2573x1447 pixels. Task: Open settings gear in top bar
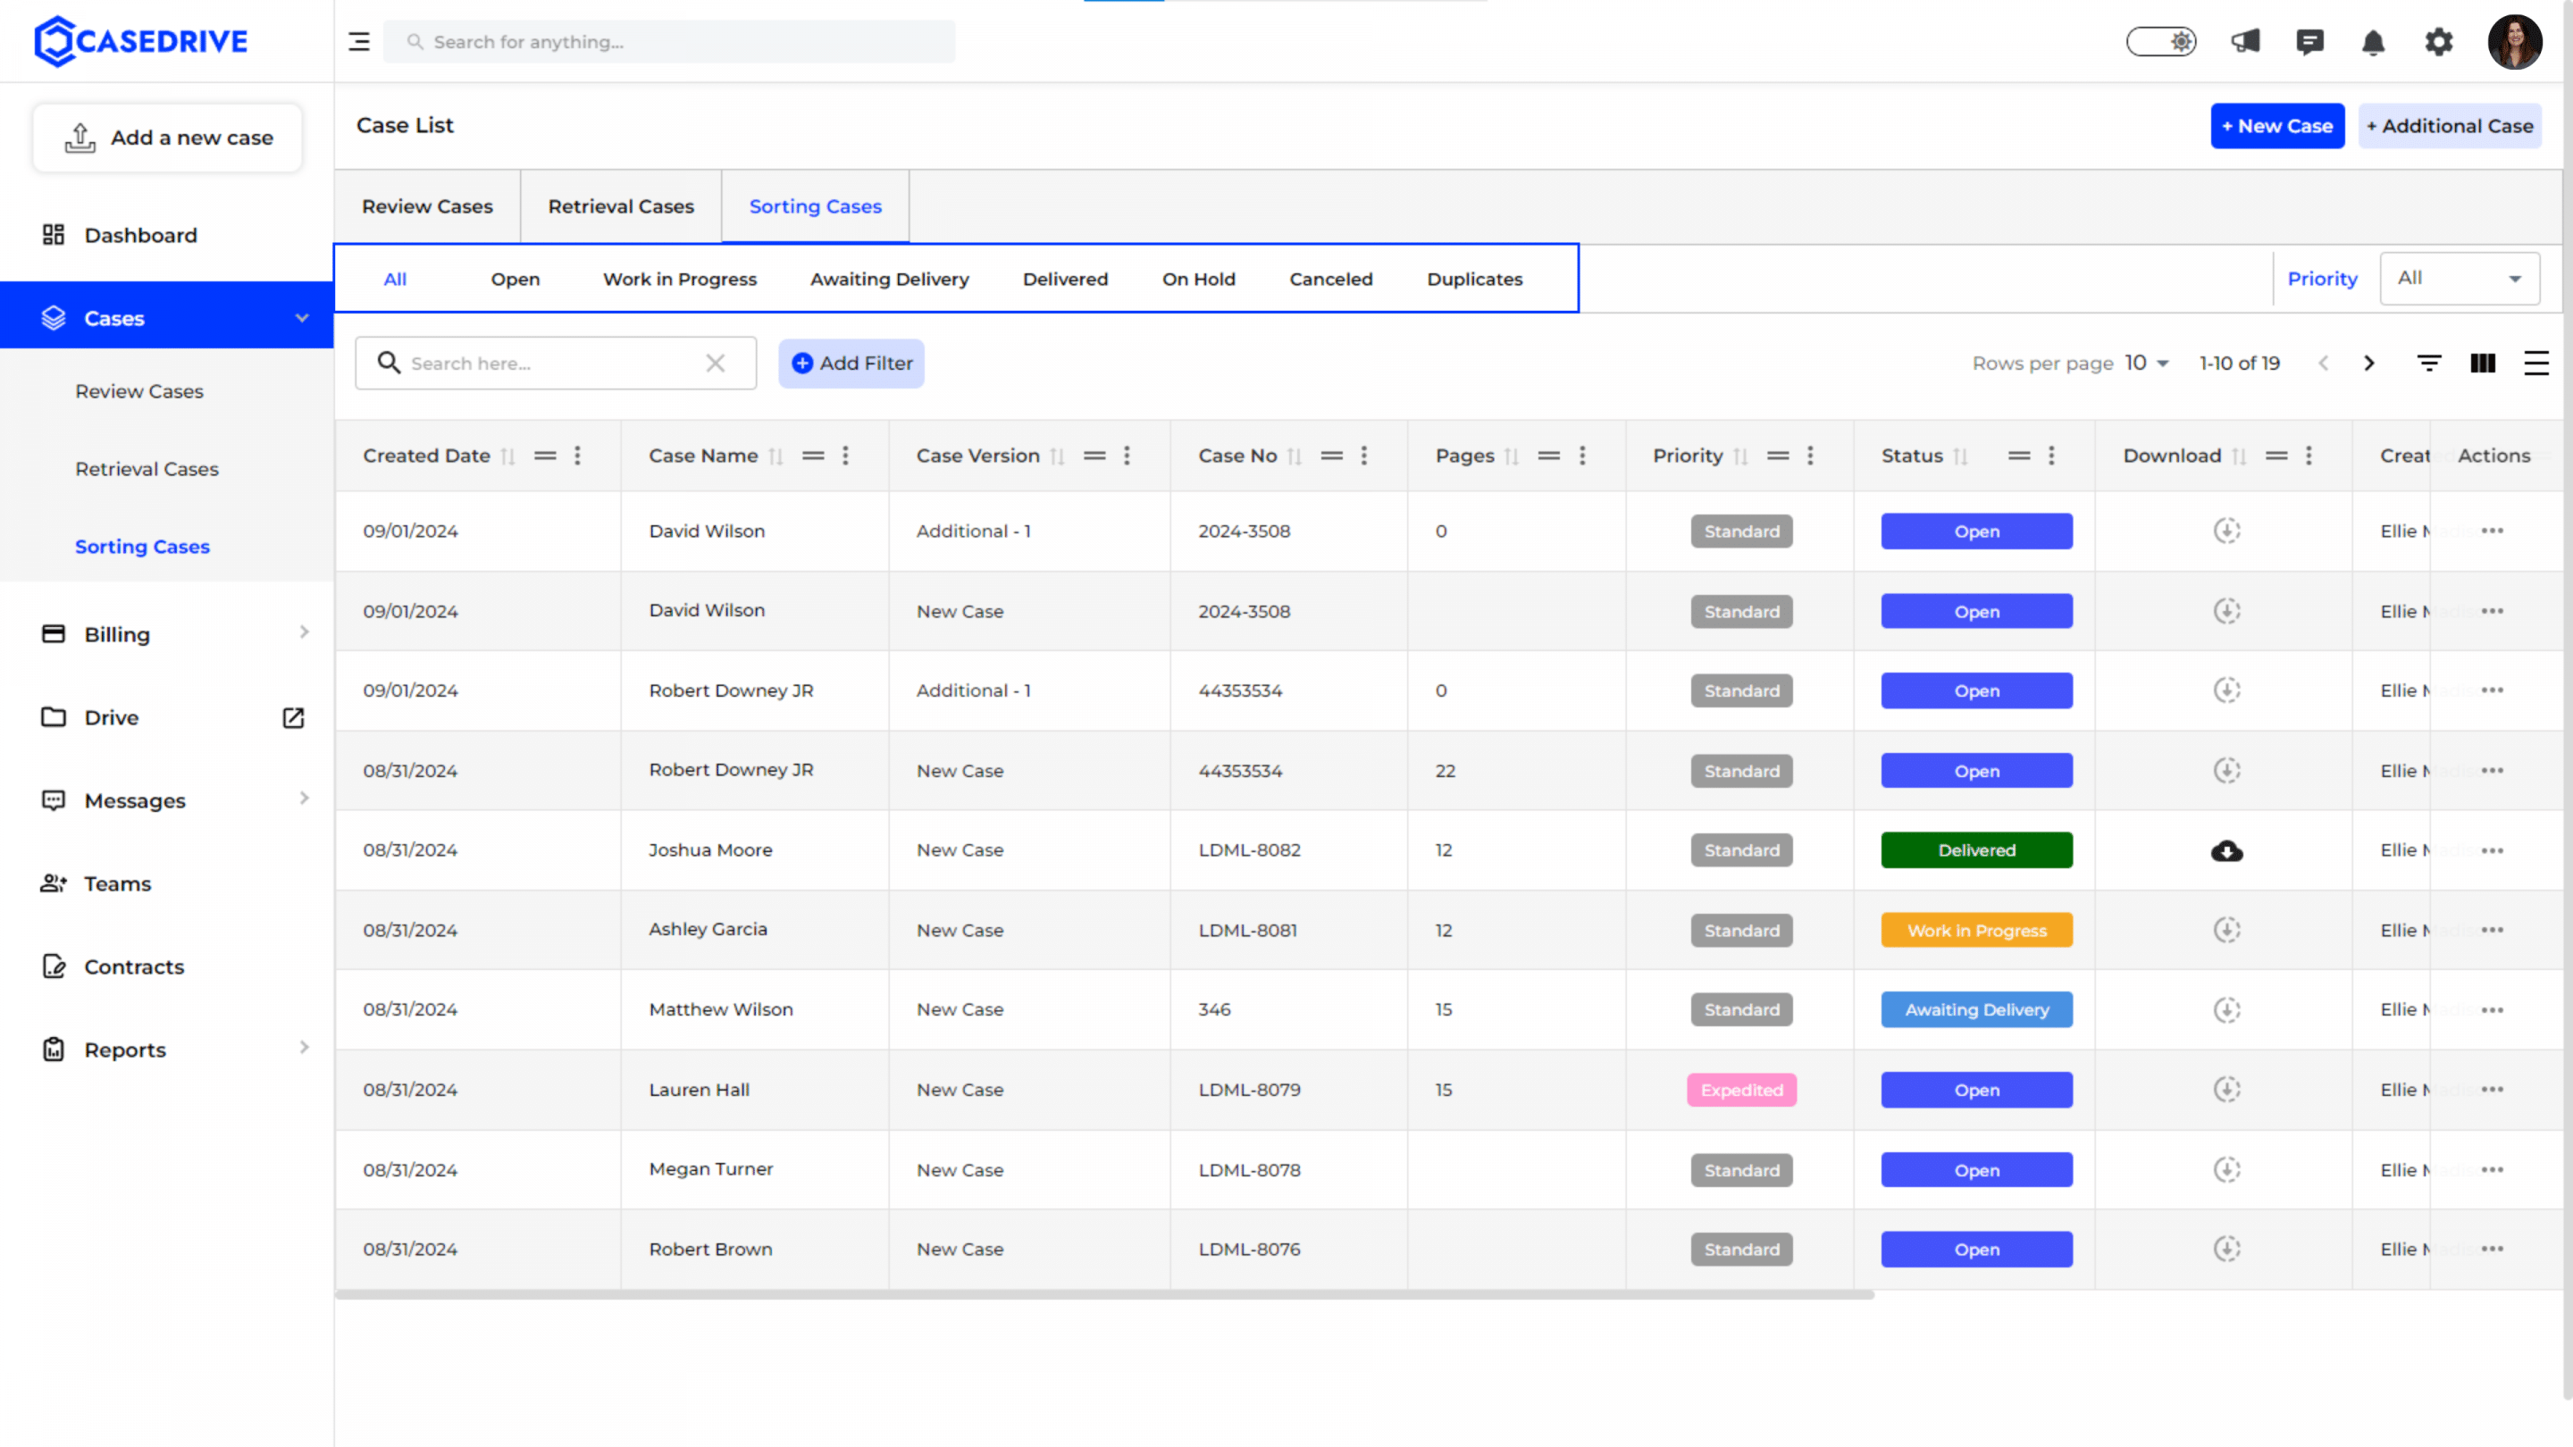[x=2438, y=42]
